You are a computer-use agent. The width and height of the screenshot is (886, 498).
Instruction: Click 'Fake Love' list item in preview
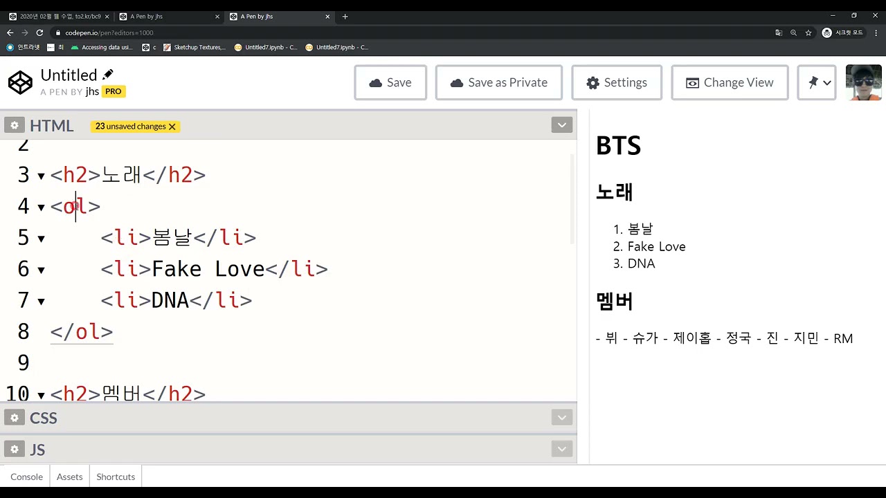pos(656,246)
